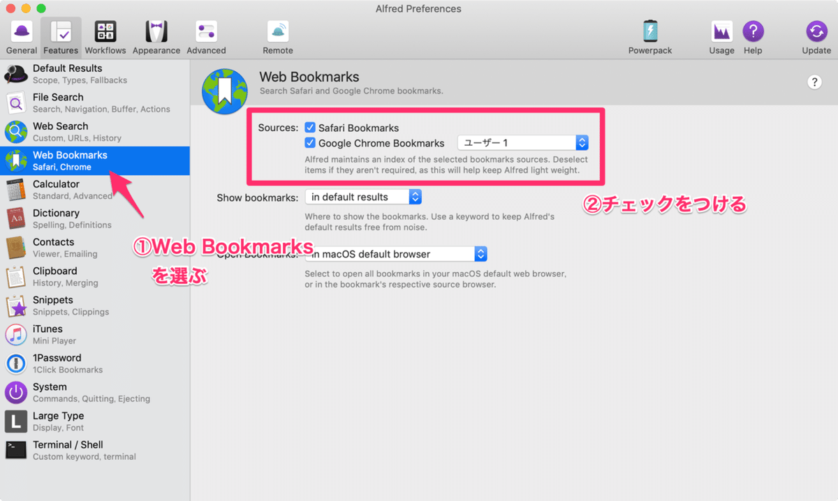838x501 pixels.
Task: Click the System power icon
Action: click(x=16, y=392)
